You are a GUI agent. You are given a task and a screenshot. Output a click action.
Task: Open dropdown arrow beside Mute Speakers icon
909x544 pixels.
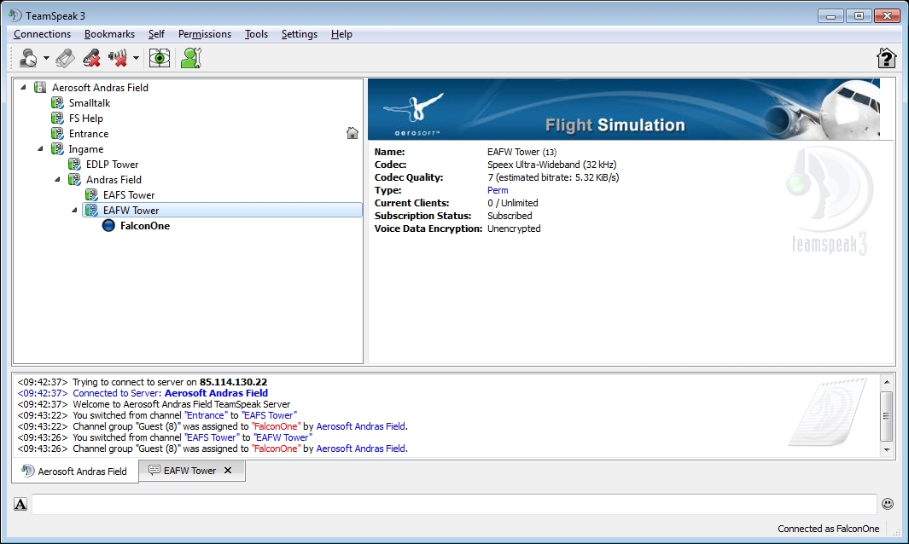136,58
